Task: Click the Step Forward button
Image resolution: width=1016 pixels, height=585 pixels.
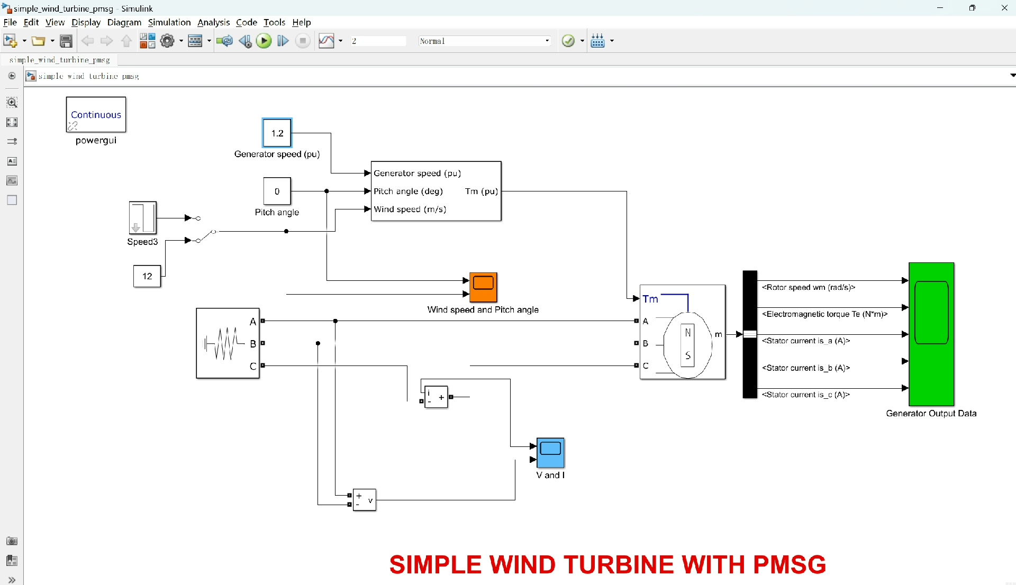Action: pyautogui.click(x=283, y=41)
